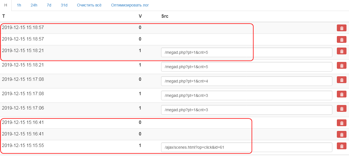Show the 7d history tab
The width and height of the screenshot is (349, 156).
click(49, 5)
